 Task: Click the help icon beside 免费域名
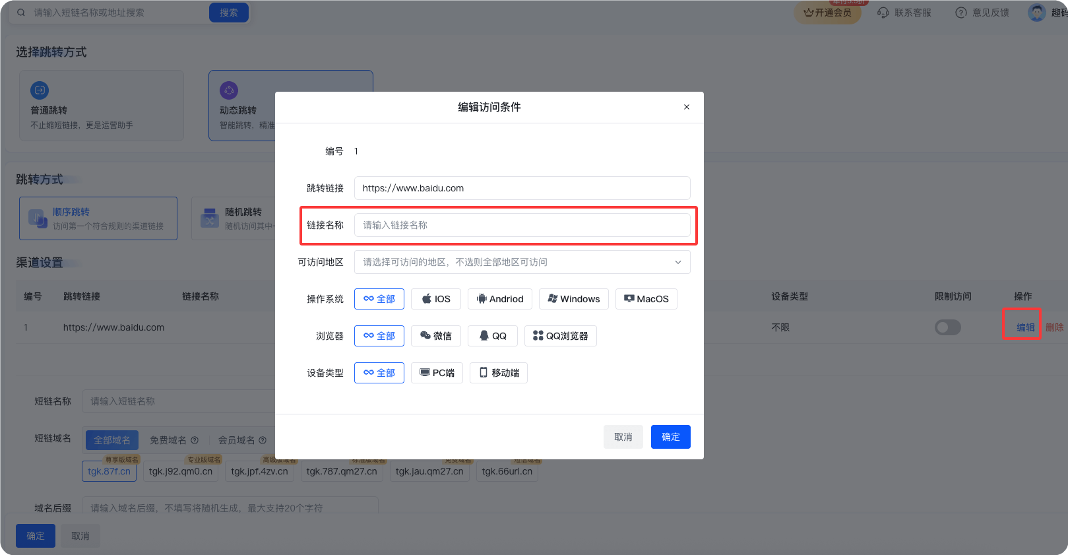pos(195,440)
